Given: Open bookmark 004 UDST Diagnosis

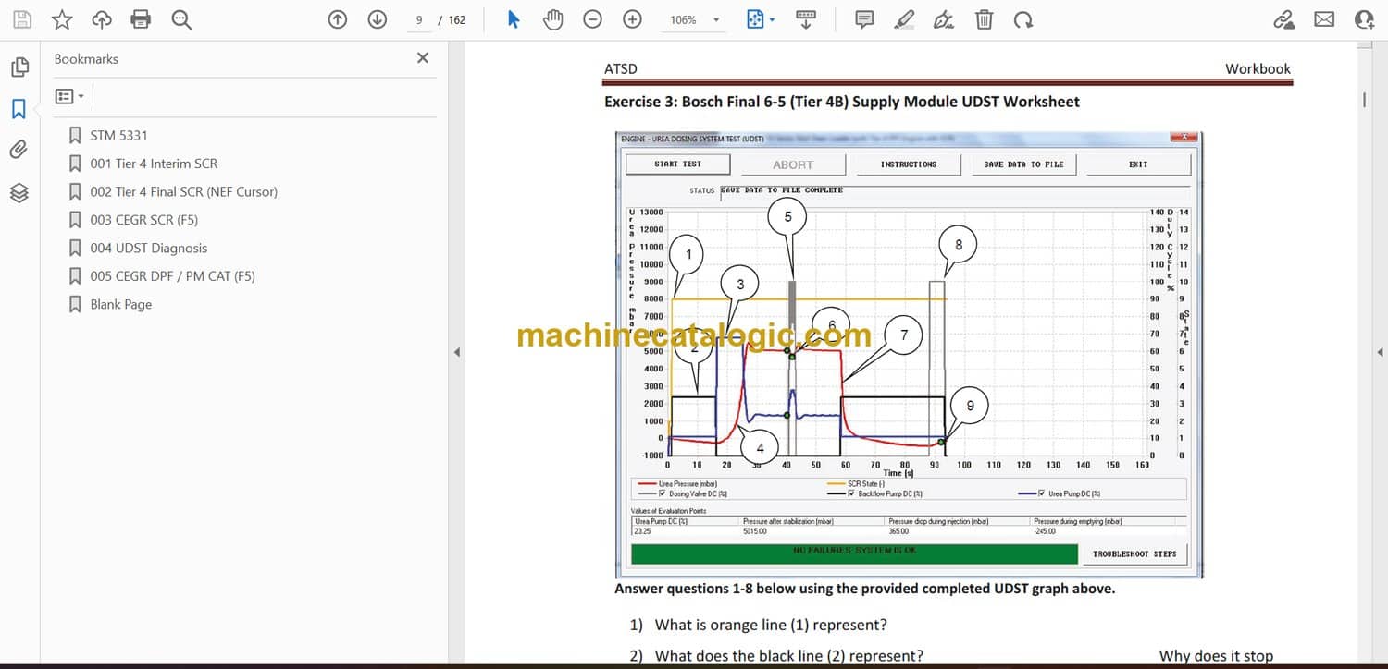Looking at the screenshot, I should pos(148,248).
